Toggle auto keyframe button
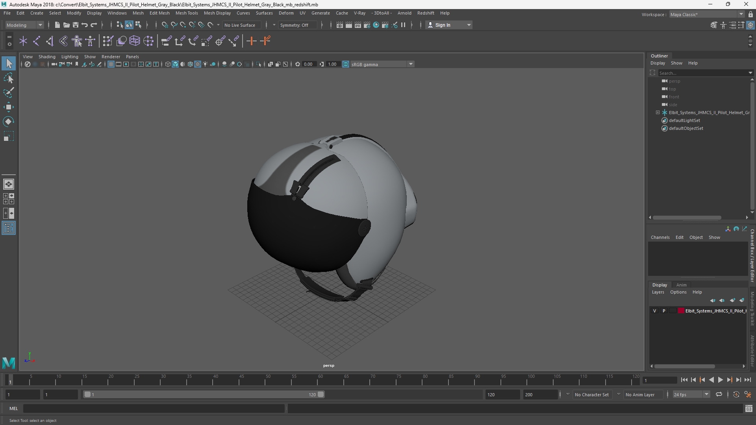This screenshot has height=425, width=756. [736, 394]
